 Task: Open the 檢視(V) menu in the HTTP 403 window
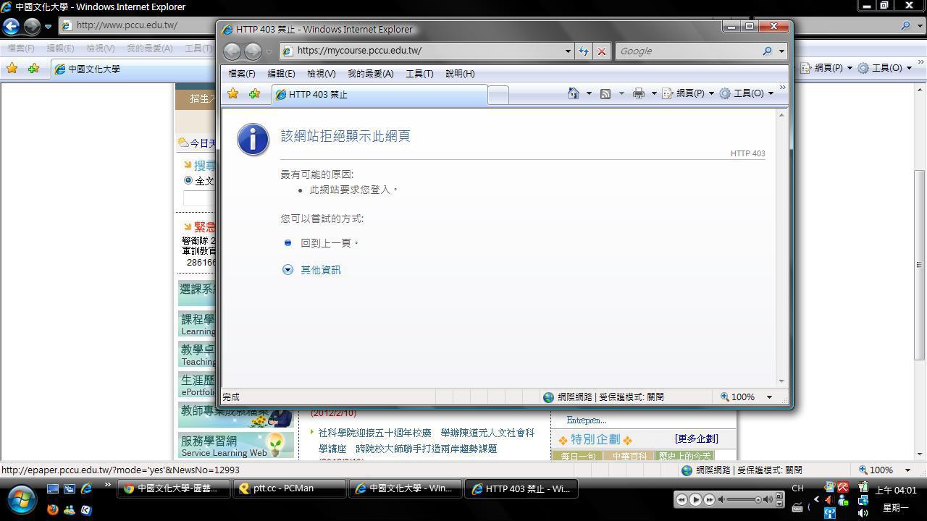321,73
